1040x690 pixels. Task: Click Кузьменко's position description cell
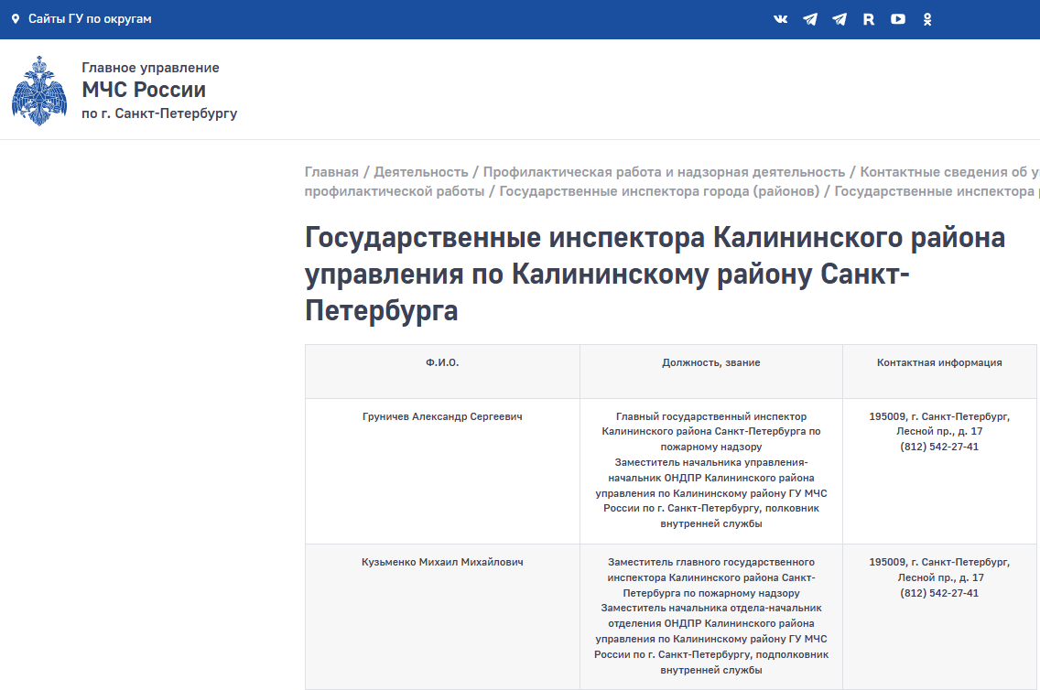(x=711, y=616)
